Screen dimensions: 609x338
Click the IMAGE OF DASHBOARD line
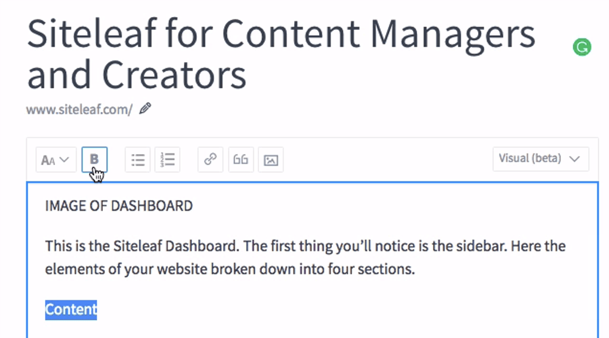pyautogui.click(x=119, y=206)
